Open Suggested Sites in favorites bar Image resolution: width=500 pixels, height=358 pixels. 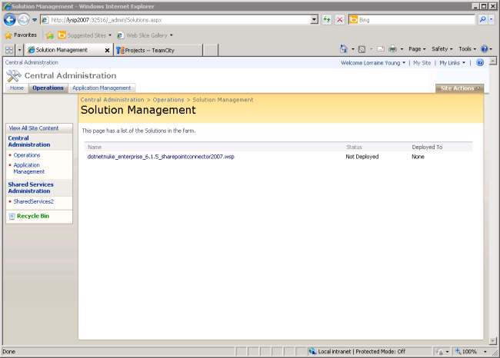(x=85, y=35)
